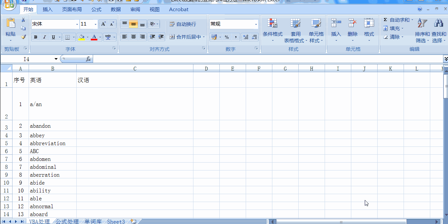Click the text orientation icon

tap(152, 24)
